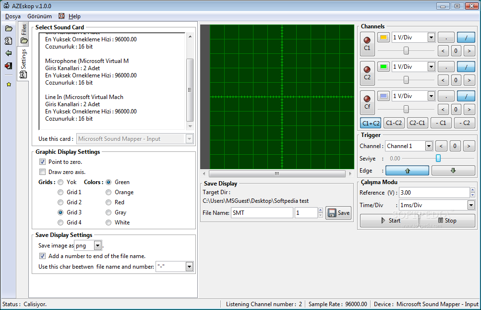Click C2 green color swatch
Viewport: 481px width, 310px height.
384,67
